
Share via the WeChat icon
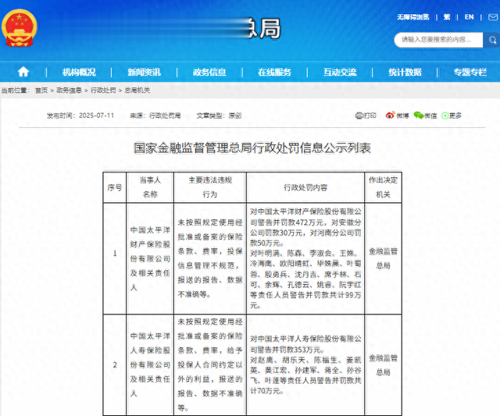419,116
